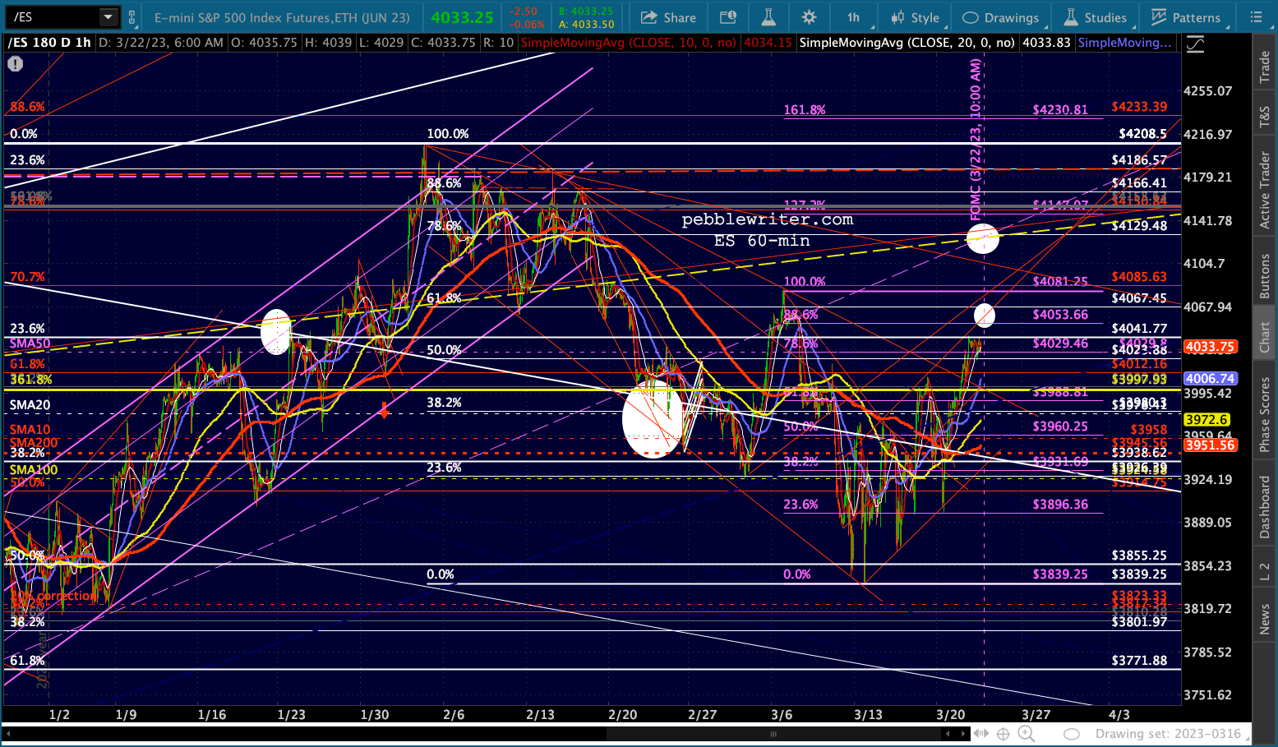Click the SimpleMovingAvg (CLOSE, 10, 0, no) study label
Screen dimensions: 1278x747
630,43
